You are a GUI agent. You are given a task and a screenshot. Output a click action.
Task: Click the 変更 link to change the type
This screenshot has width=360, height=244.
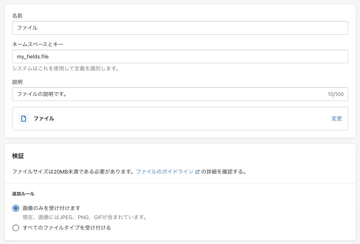337,119
